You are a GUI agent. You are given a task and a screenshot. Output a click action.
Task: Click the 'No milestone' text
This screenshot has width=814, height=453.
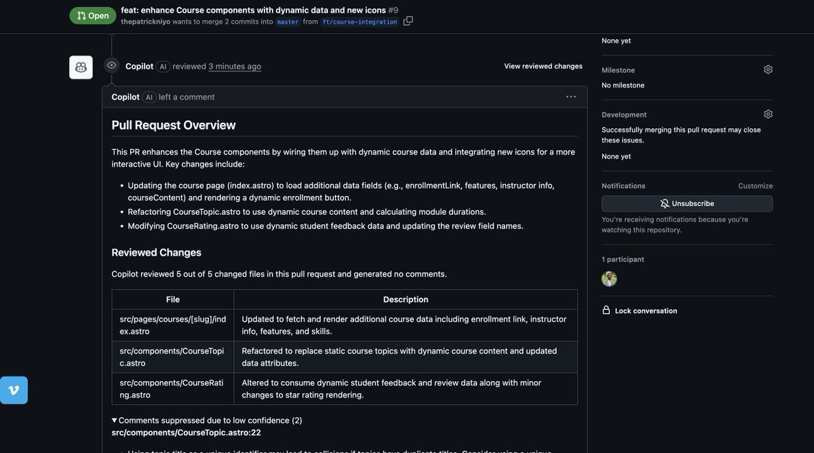(623, 85)
